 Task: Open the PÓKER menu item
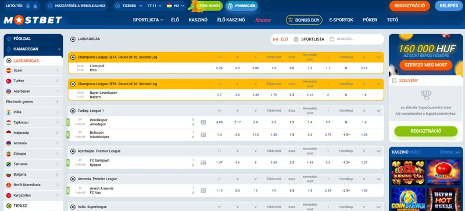[370, 20]
